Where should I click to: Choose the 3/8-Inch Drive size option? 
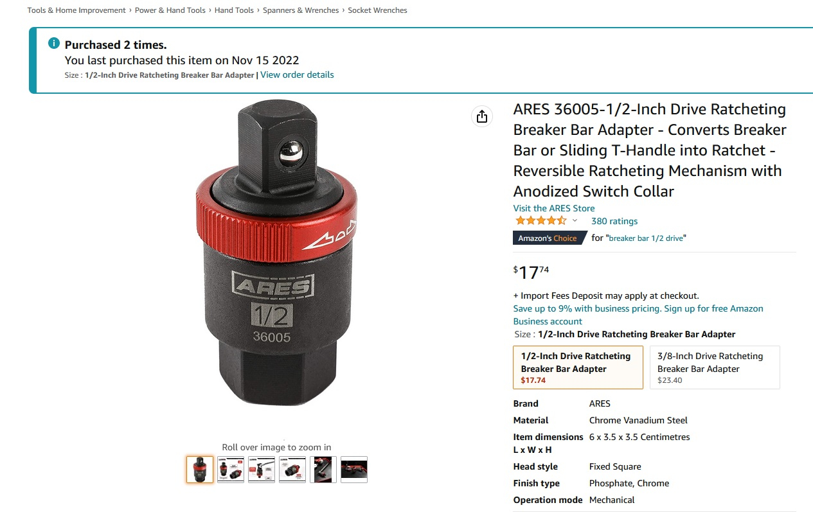pos(715,367)
